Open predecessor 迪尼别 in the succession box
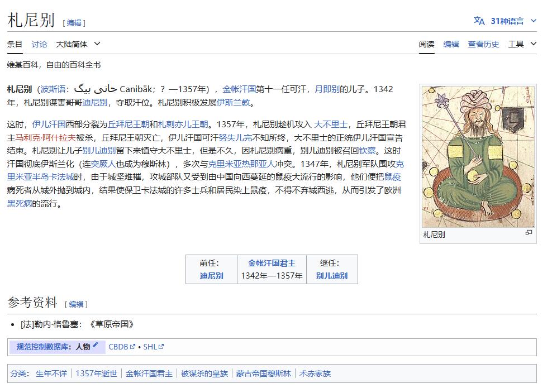The height and width of the screenshot is (388, 552). pyautogui.click(x=211, y=276)
